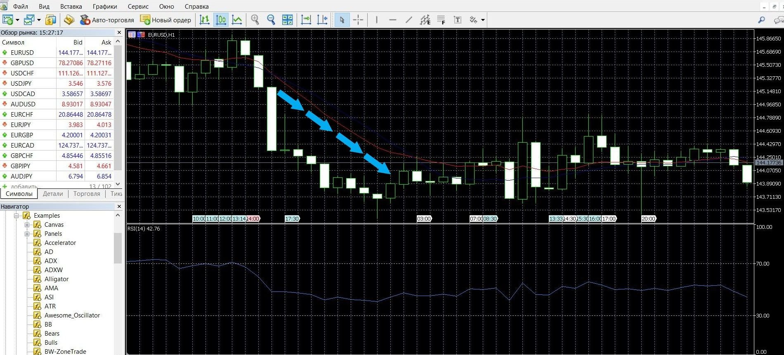784x355 pixels.
Task: Switch chart to line chart mode
Action: pyautogui.click(x=237, y=20)
